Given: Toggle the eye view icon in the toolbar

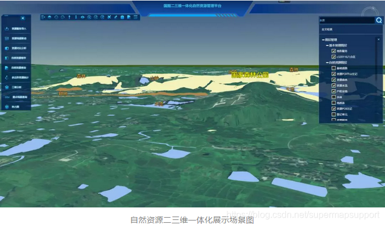Looking at the screenshot, I should (x=83, y=17).
